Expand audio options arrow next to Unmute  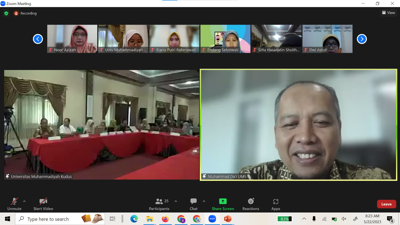[x=24, y=201]
